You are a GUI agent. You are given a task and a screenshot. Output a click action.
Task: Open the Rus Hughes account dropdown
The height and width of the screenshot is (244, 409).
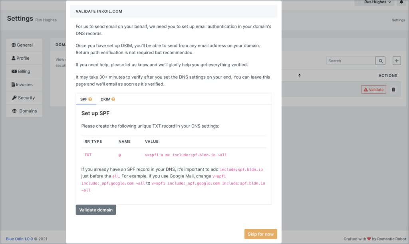pyautogui.click(x=374, y=2)
